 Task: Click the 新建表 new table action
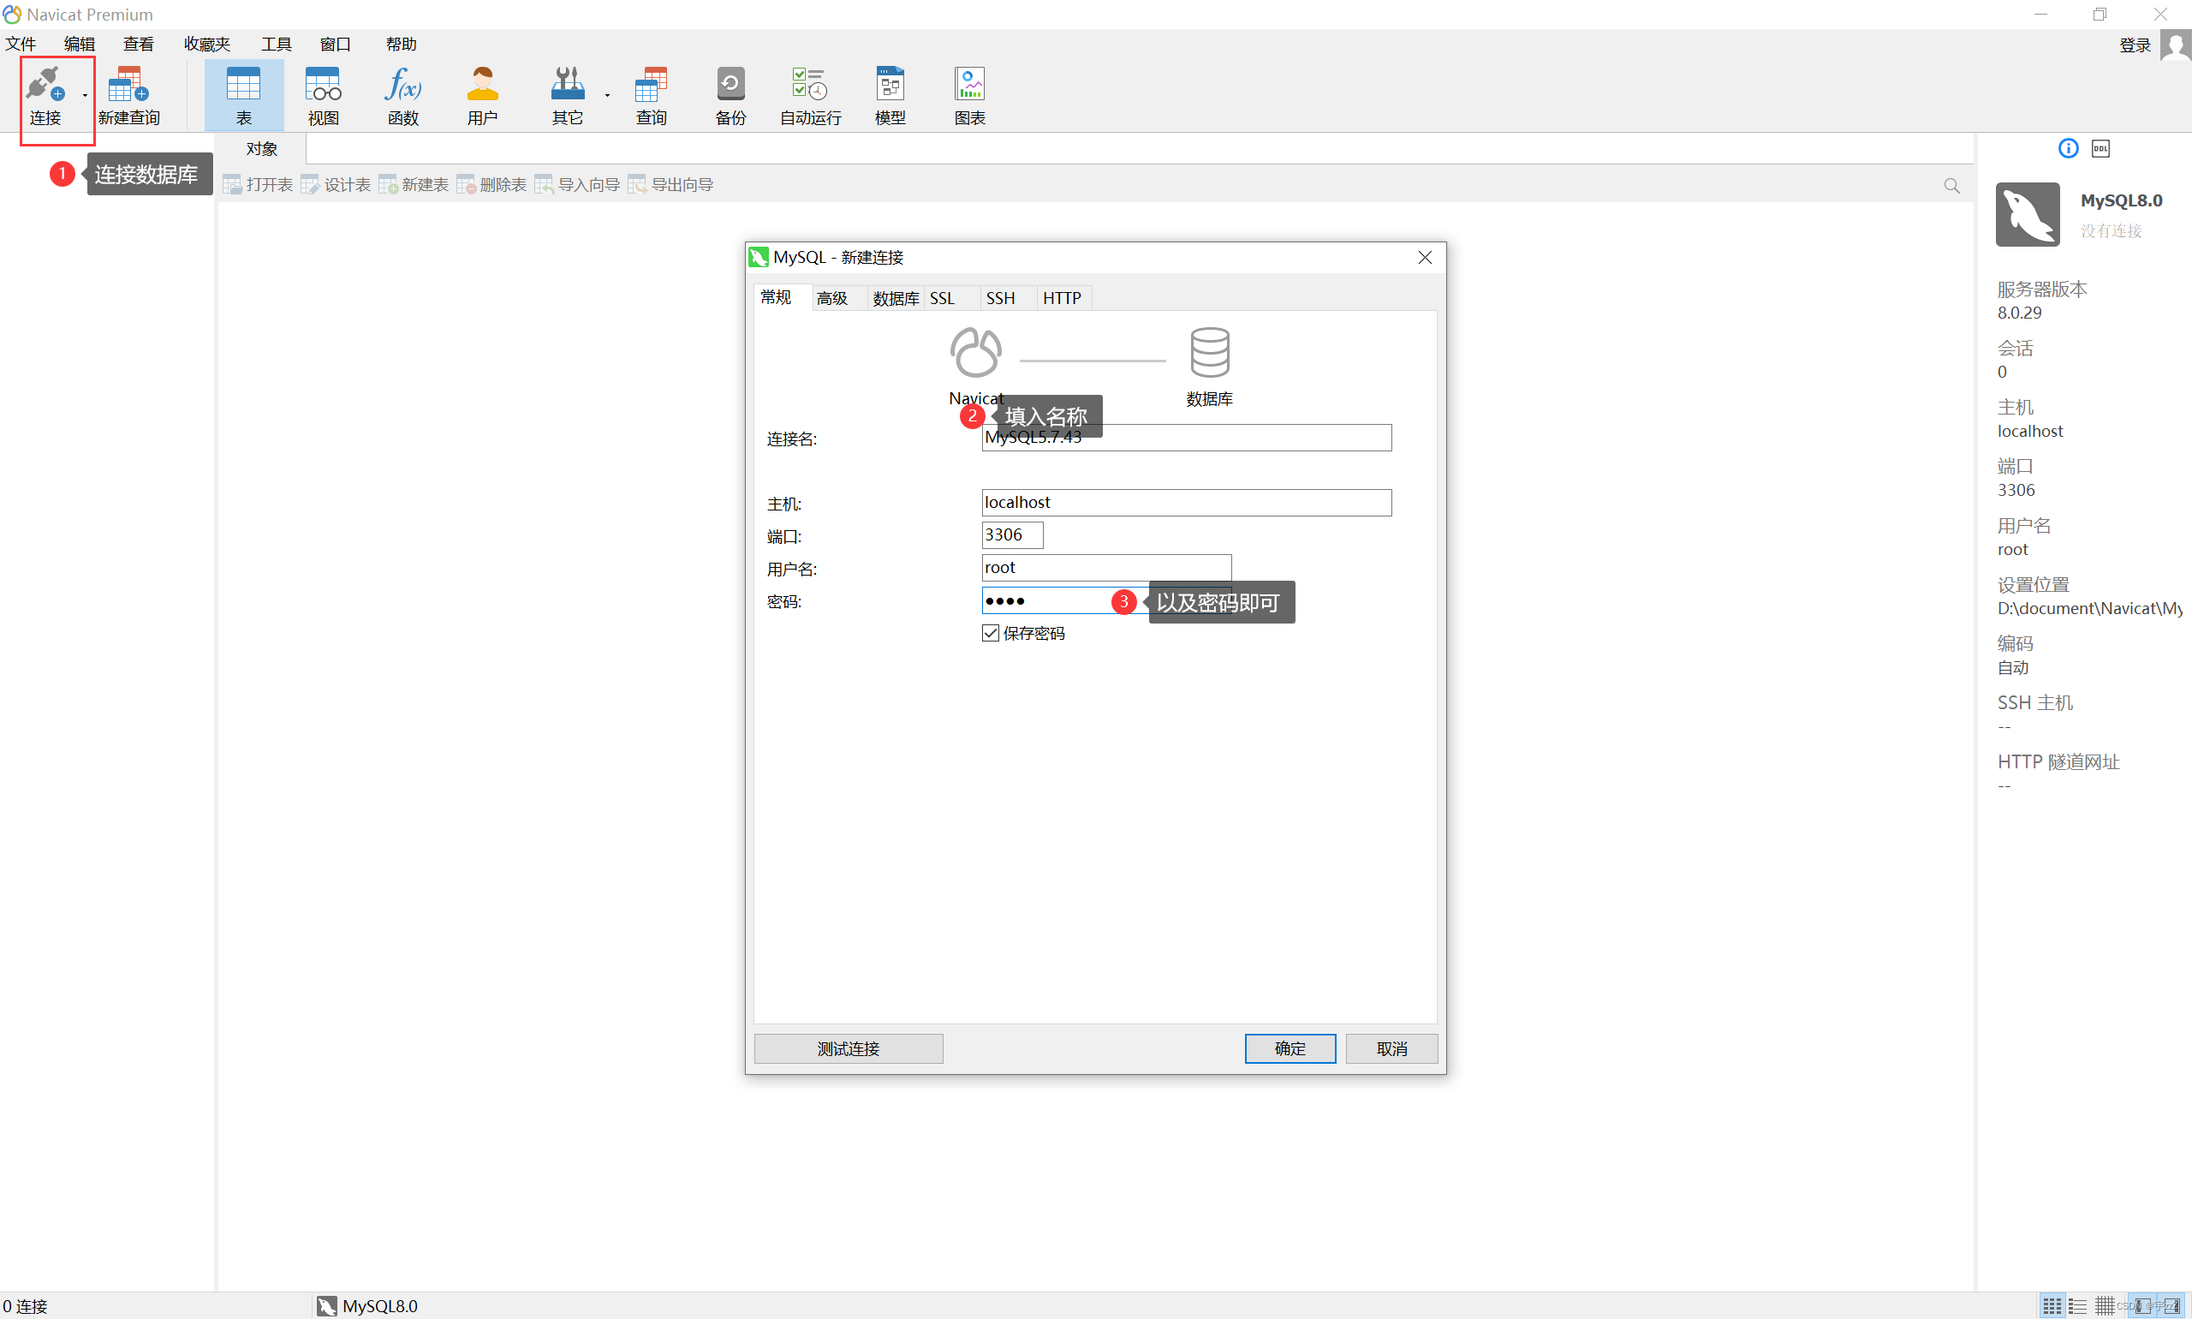(414, 184)
